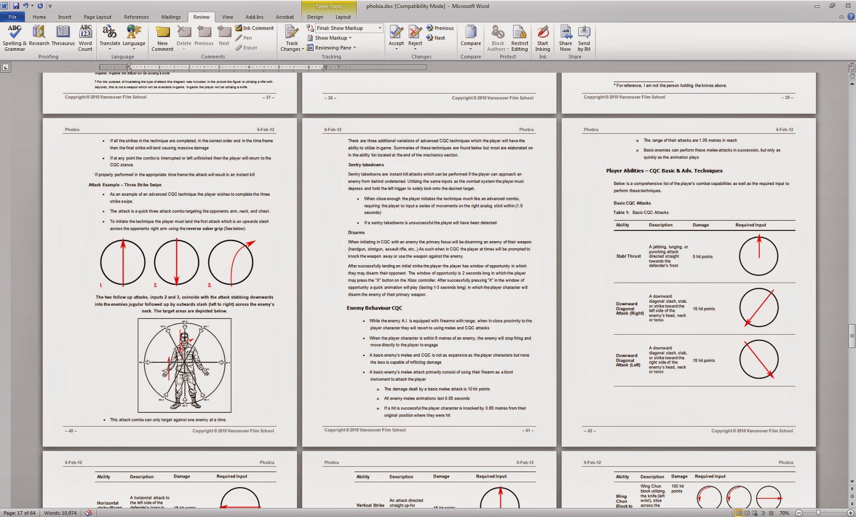Screen dimensions: 856x517
Task: Start Inking in the document
Action: pyautogui.click(x=542, y=38)
